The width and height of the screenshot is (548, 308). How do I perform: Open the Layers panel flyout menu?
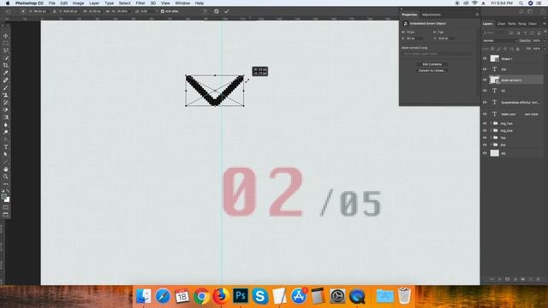click(x=545, y=23)
